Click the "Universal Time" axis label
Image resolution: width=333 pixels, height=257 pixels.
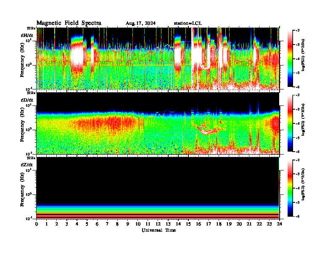159,230
